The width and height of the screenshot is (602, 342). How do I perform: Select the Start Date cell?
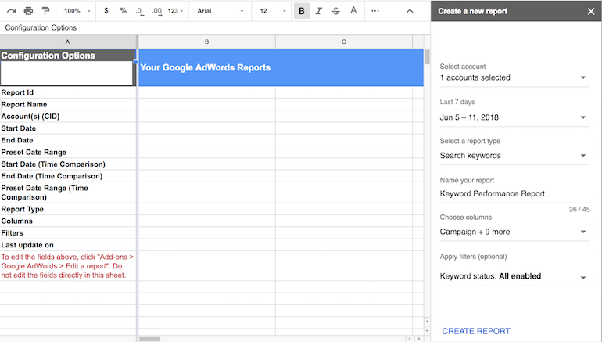coord(68,128)
